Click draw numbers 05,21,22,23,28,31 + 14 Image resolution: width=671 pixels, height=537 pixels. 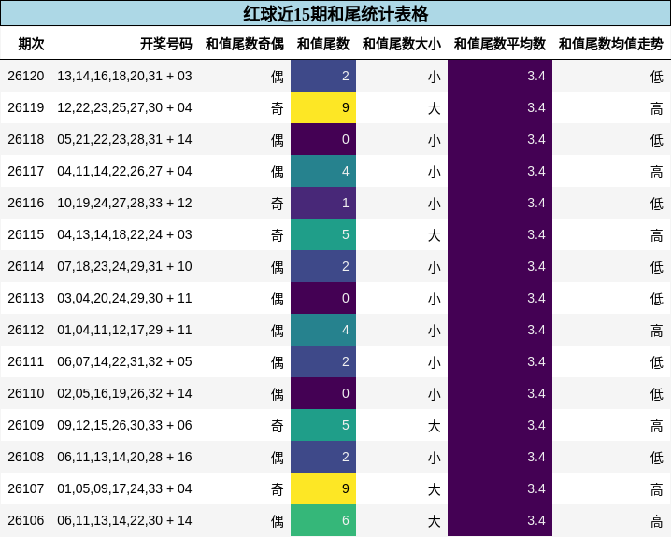click(124, 139)
